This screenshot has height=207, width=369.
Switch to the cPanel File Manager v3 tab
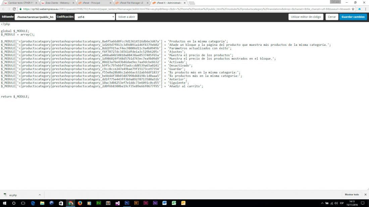[132, 3]
